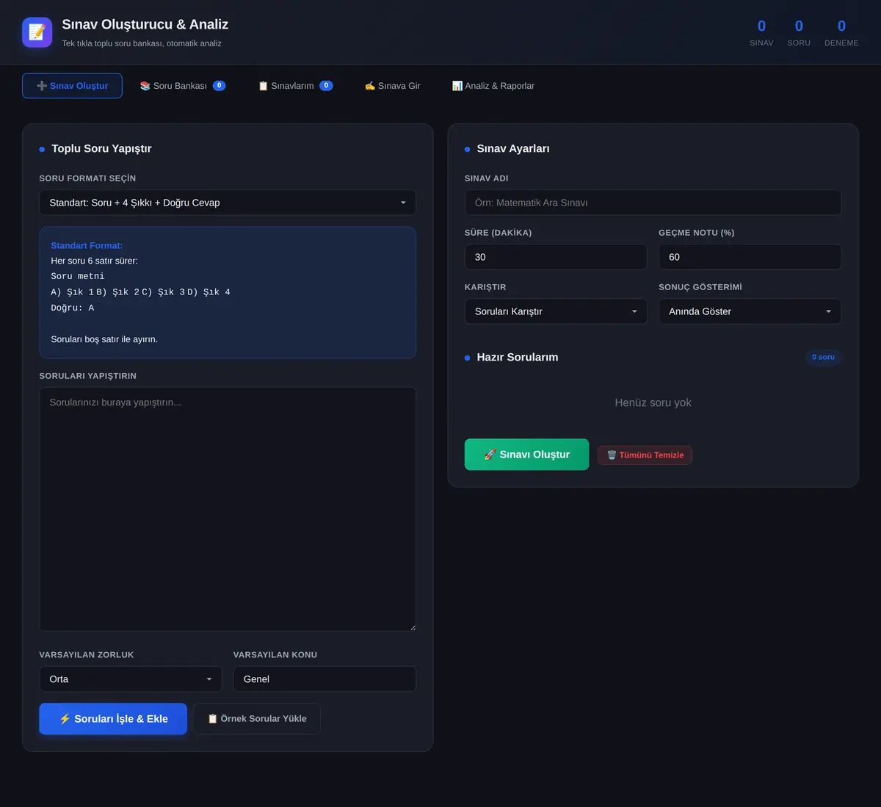Click the "Doğru: A" example line
Image resolution: width=881 pixels, height=807 pixels.
click(x=73, y=308)
